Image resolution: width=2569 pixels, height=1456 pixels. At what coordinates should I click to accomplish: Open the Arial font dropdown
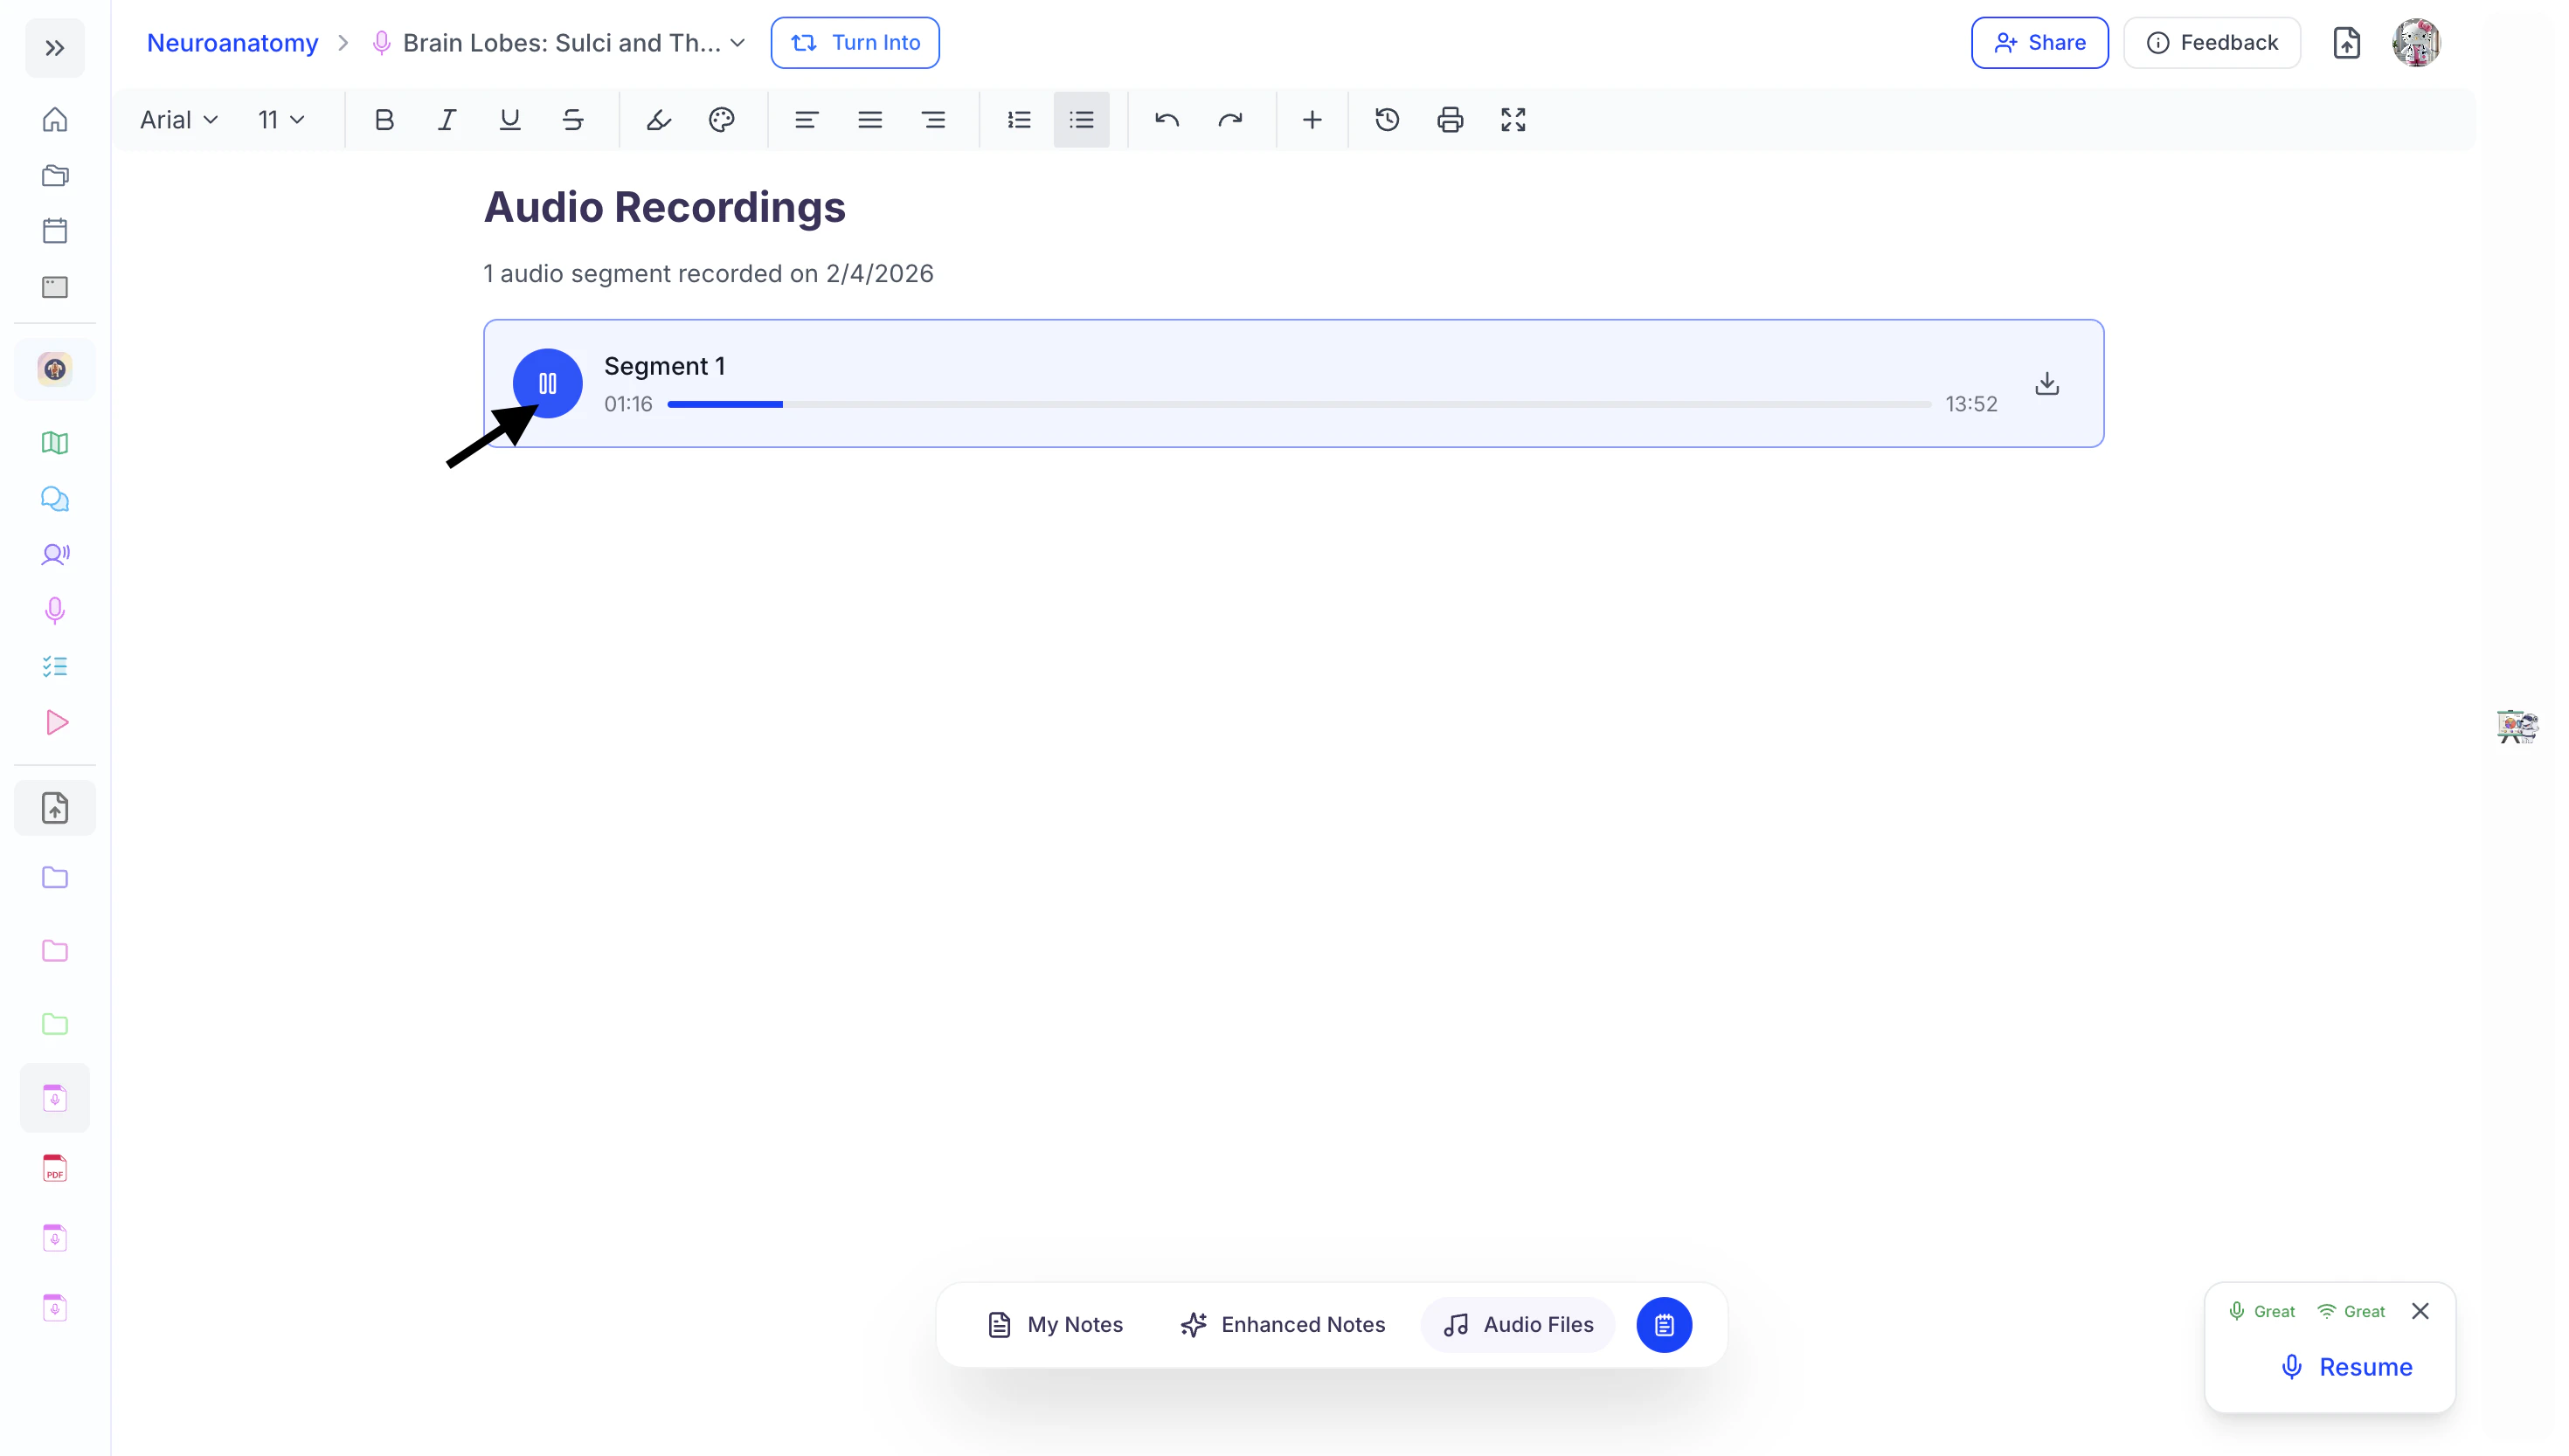179,120
